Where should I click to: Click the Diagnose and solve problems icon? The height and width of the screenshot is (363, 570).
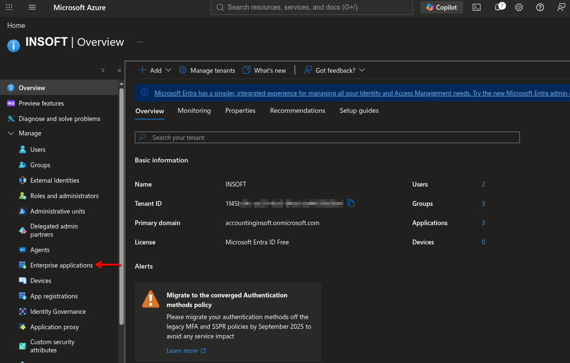pos(11,119)
